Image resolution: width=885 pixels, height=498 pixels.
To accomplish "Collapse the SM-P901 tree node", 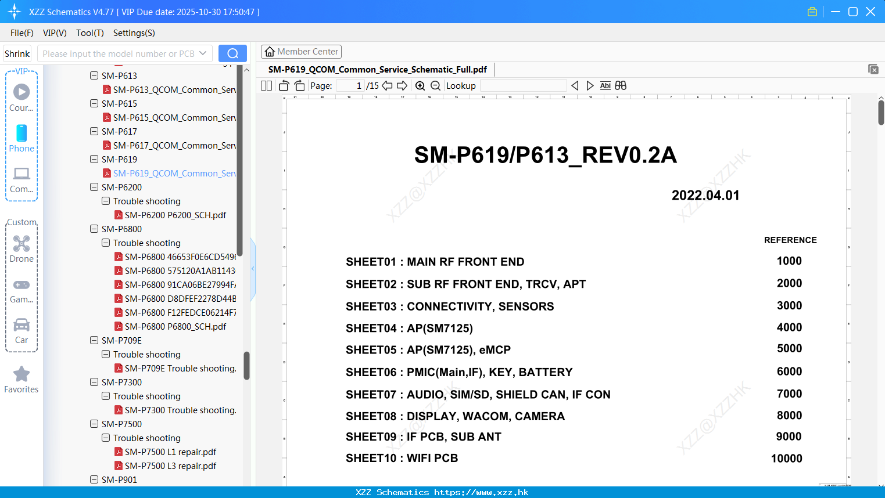I will (x=94, y=479).
